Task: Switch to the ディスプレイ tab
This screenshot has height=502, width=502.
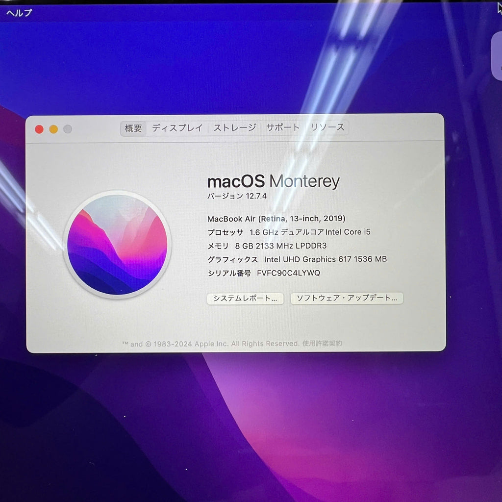Action: click(177, 128)
